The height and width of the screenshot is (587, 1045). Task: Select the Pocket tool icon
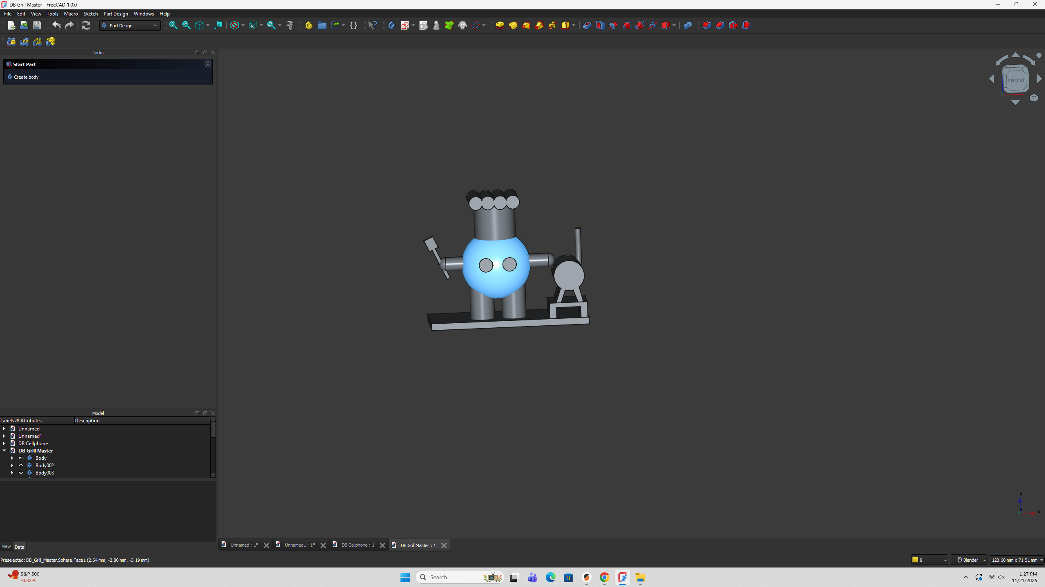tap(587, 25)
